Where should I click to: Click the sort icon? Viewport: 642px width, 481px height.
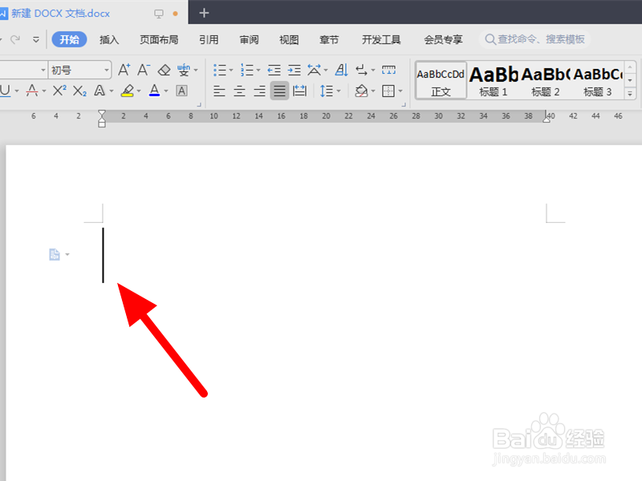342,70
